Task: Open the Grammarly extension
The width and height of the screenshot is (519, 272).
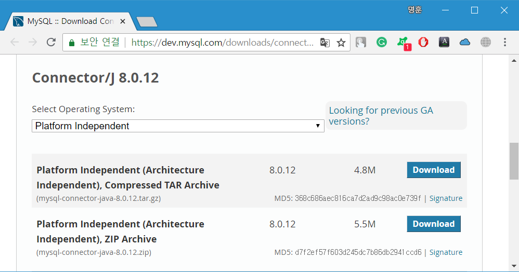Action: pos(382,43)
